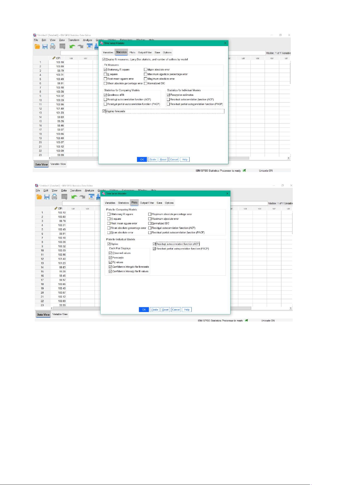
Task: Click the Recall dialog icon behind the Plots dialog
Action: click(x=64, y=197)
